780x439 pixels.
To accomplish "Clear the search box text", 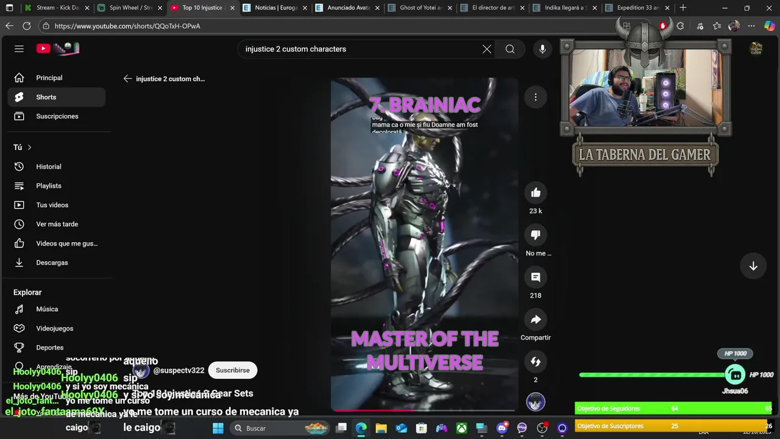I will [x=487, y=49].
